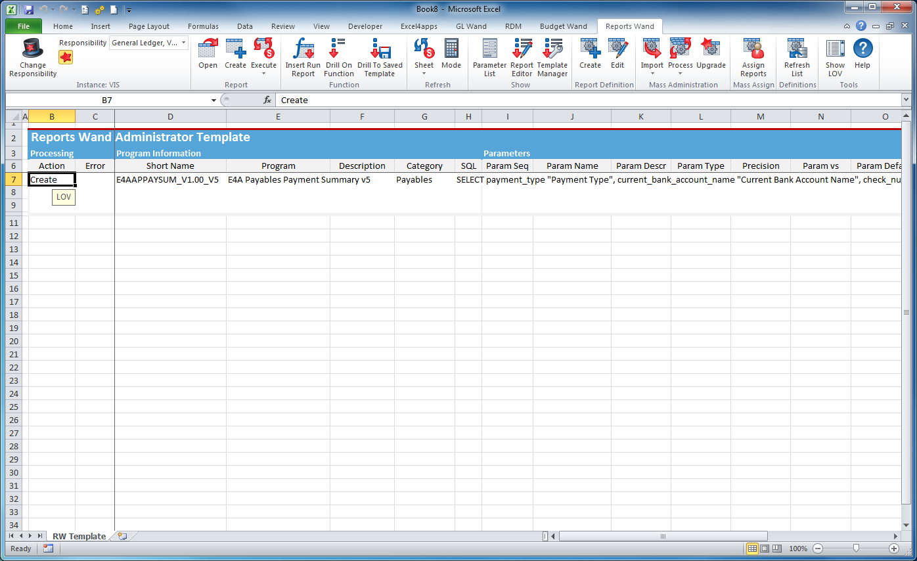
Task: Click the zoom slider handle
Action: [856, 549]
